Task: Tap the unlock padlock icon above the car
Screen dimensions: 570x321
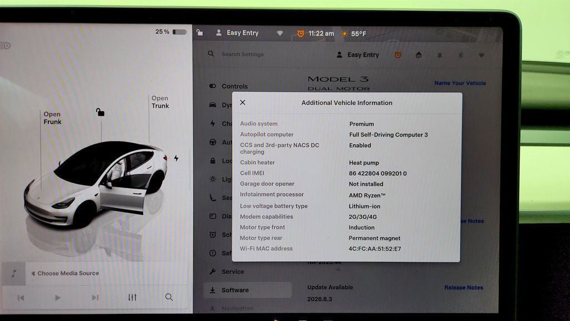Action: coord(100,112)
